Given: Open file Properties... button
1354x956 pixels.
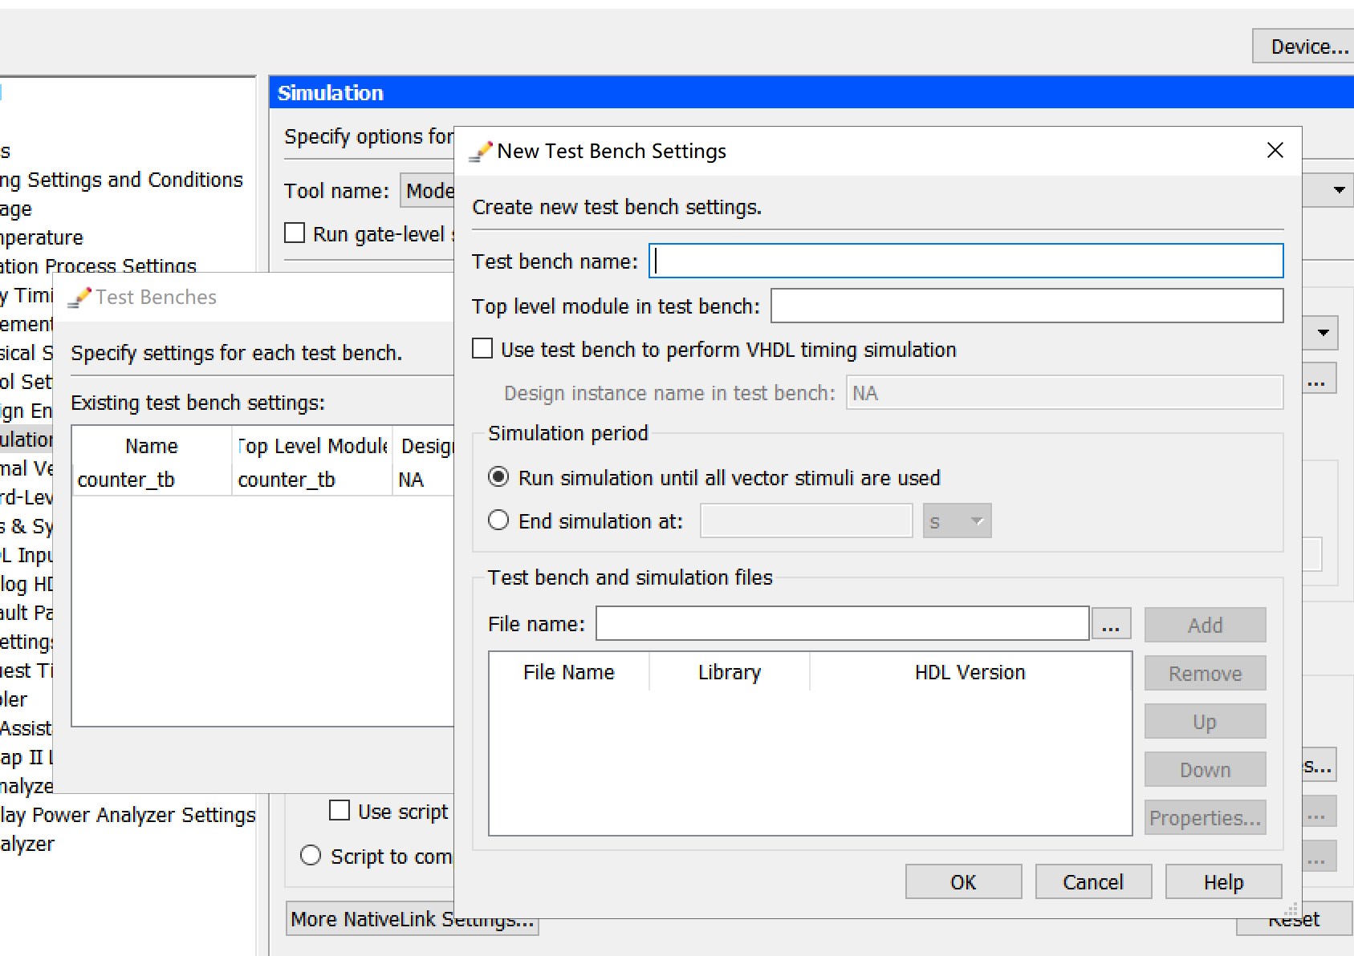Looking at the screenshot, I should [x=1205, y=817].
